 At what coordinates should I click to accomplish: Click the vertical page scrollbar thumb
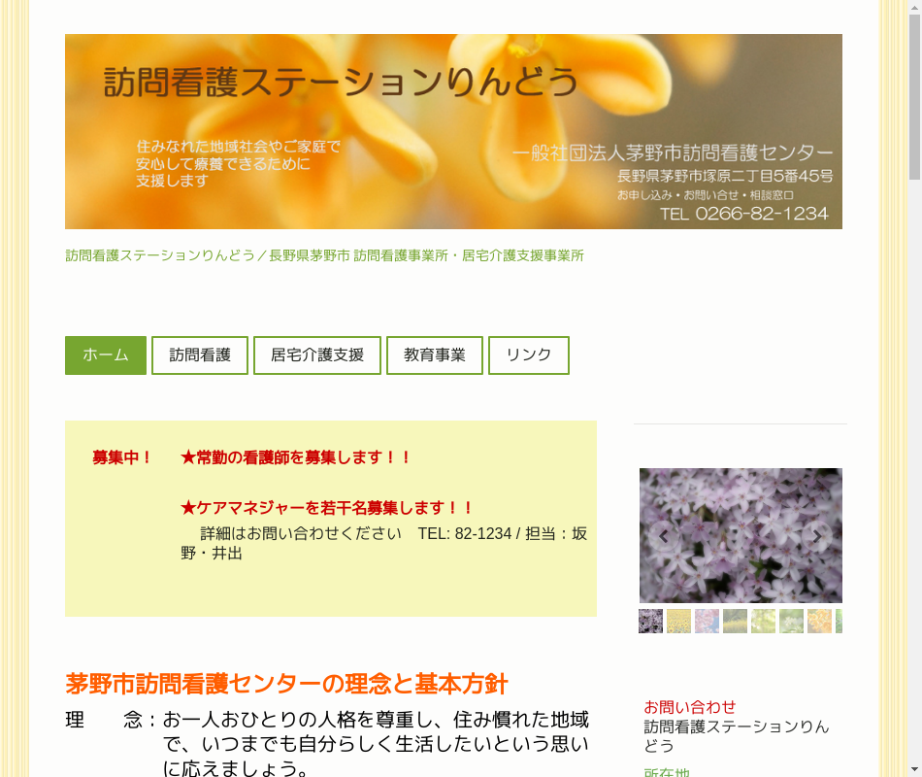pos(914,97)
